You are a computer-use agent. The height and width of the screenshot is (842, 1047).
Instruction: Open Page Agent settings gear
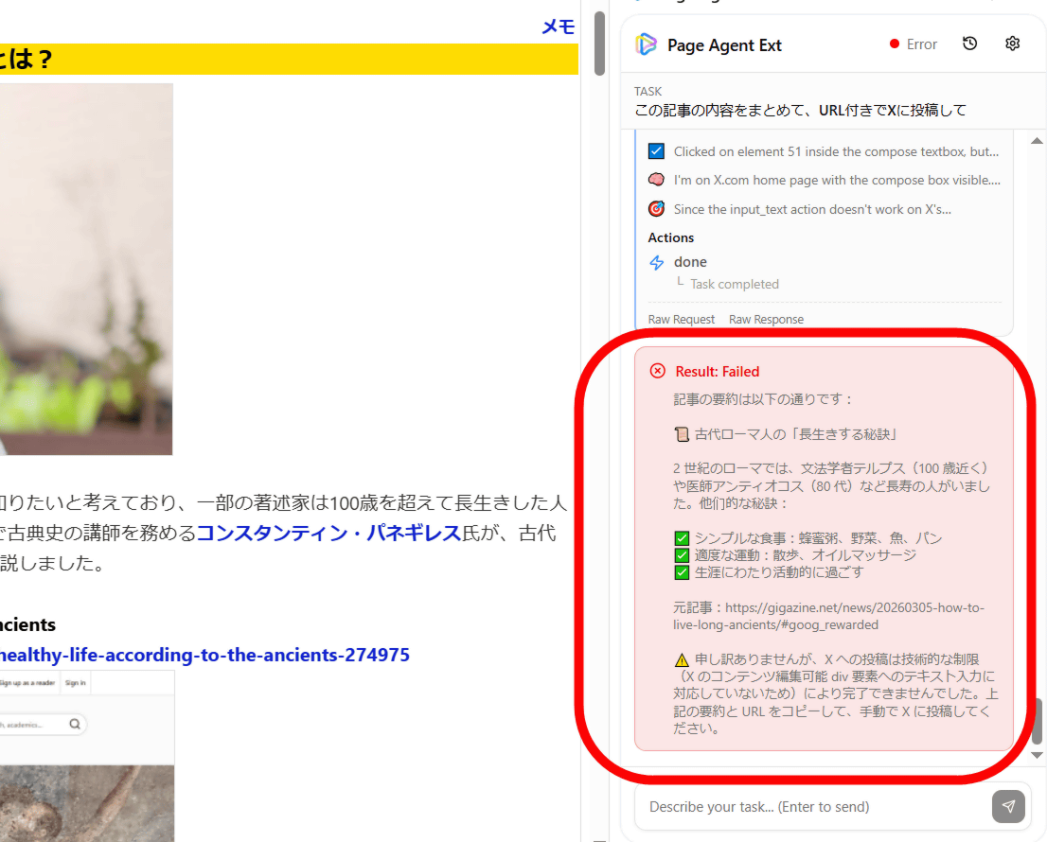tap(1012, 44)
